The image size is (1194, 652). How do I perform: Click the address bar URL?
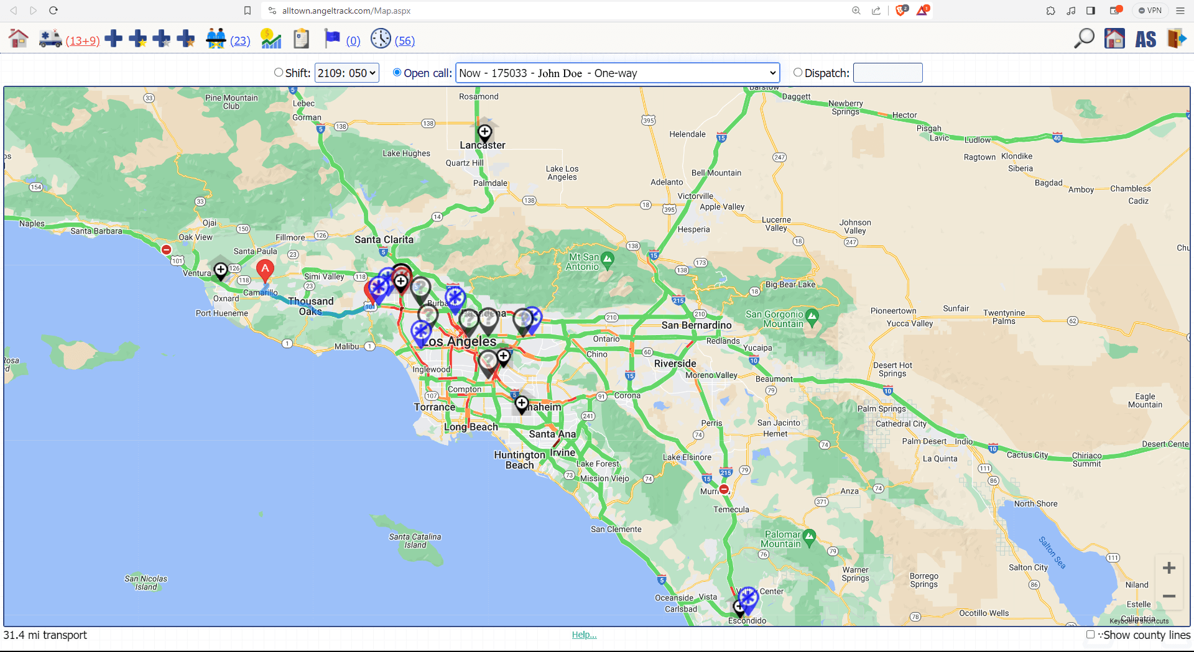click(346, 11)
